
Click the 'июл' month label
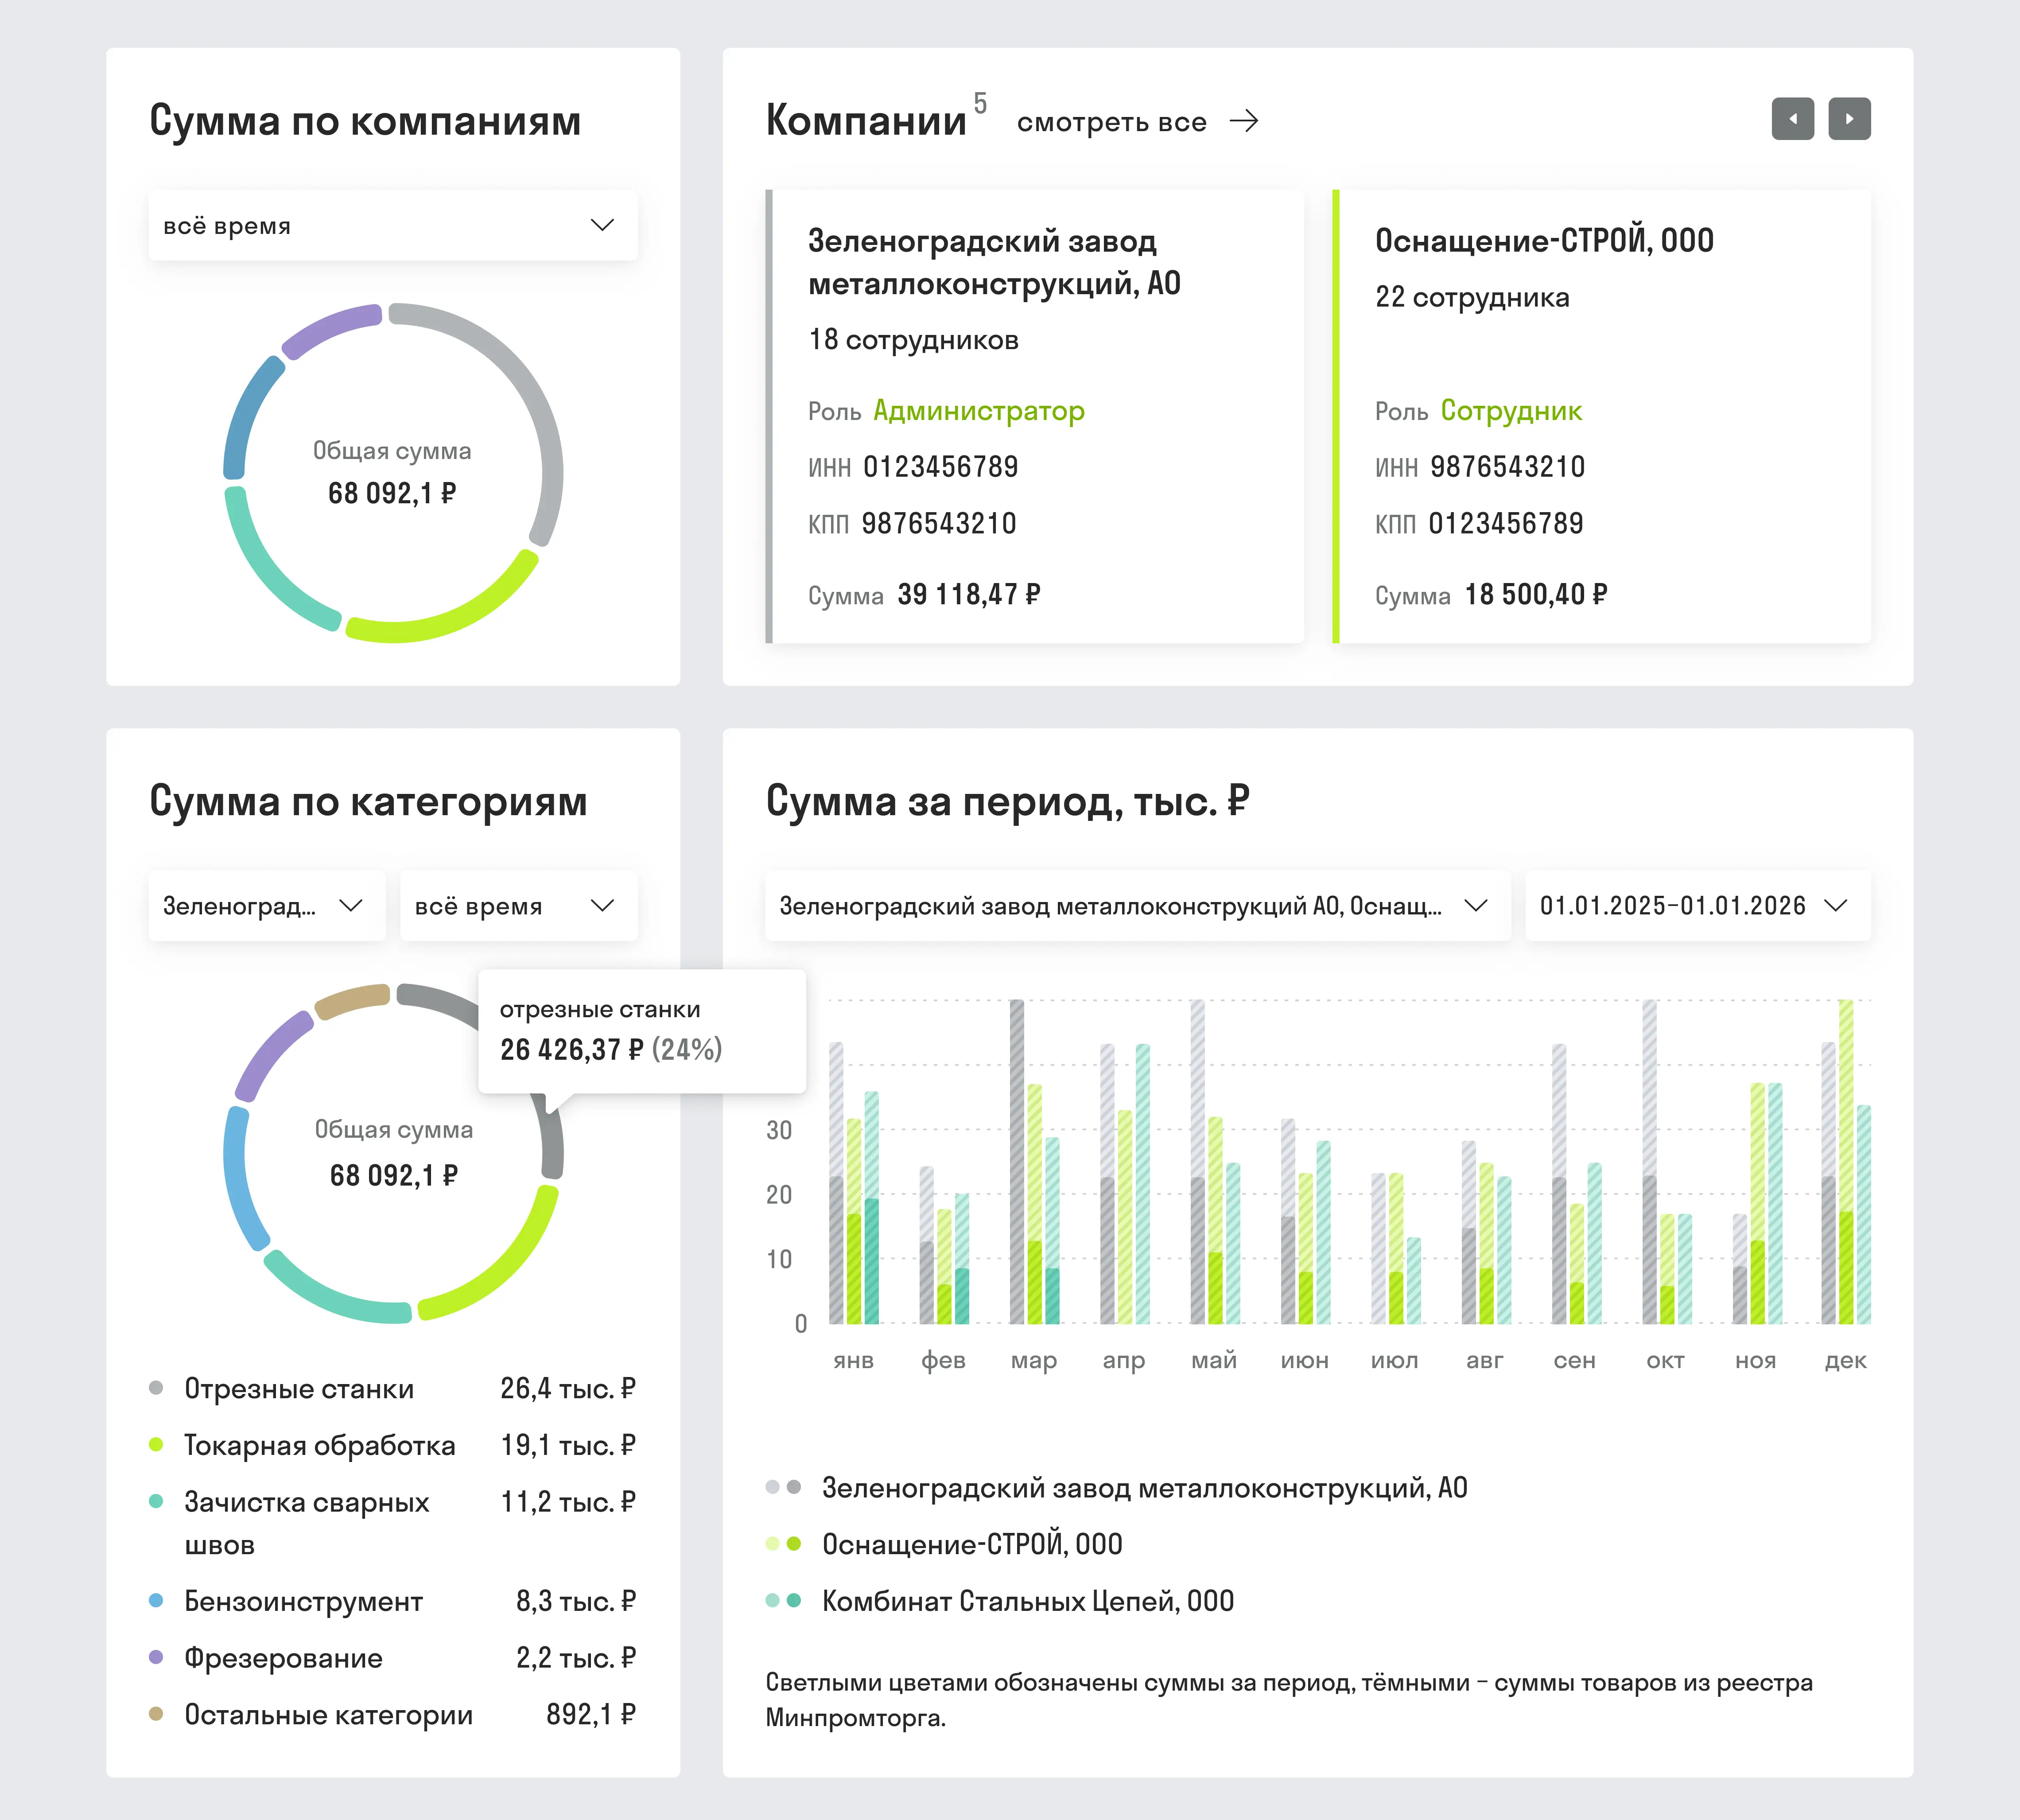pos(1395,1360)
